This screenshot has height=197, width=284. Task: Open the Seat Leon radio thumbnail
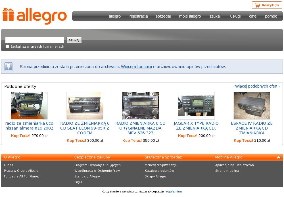(85, 105)
